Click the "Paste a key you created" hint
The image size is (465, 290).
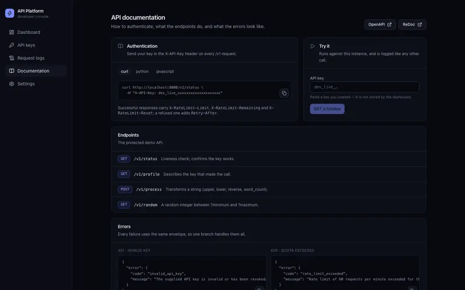pyautogui.click(x=360, y=97)
